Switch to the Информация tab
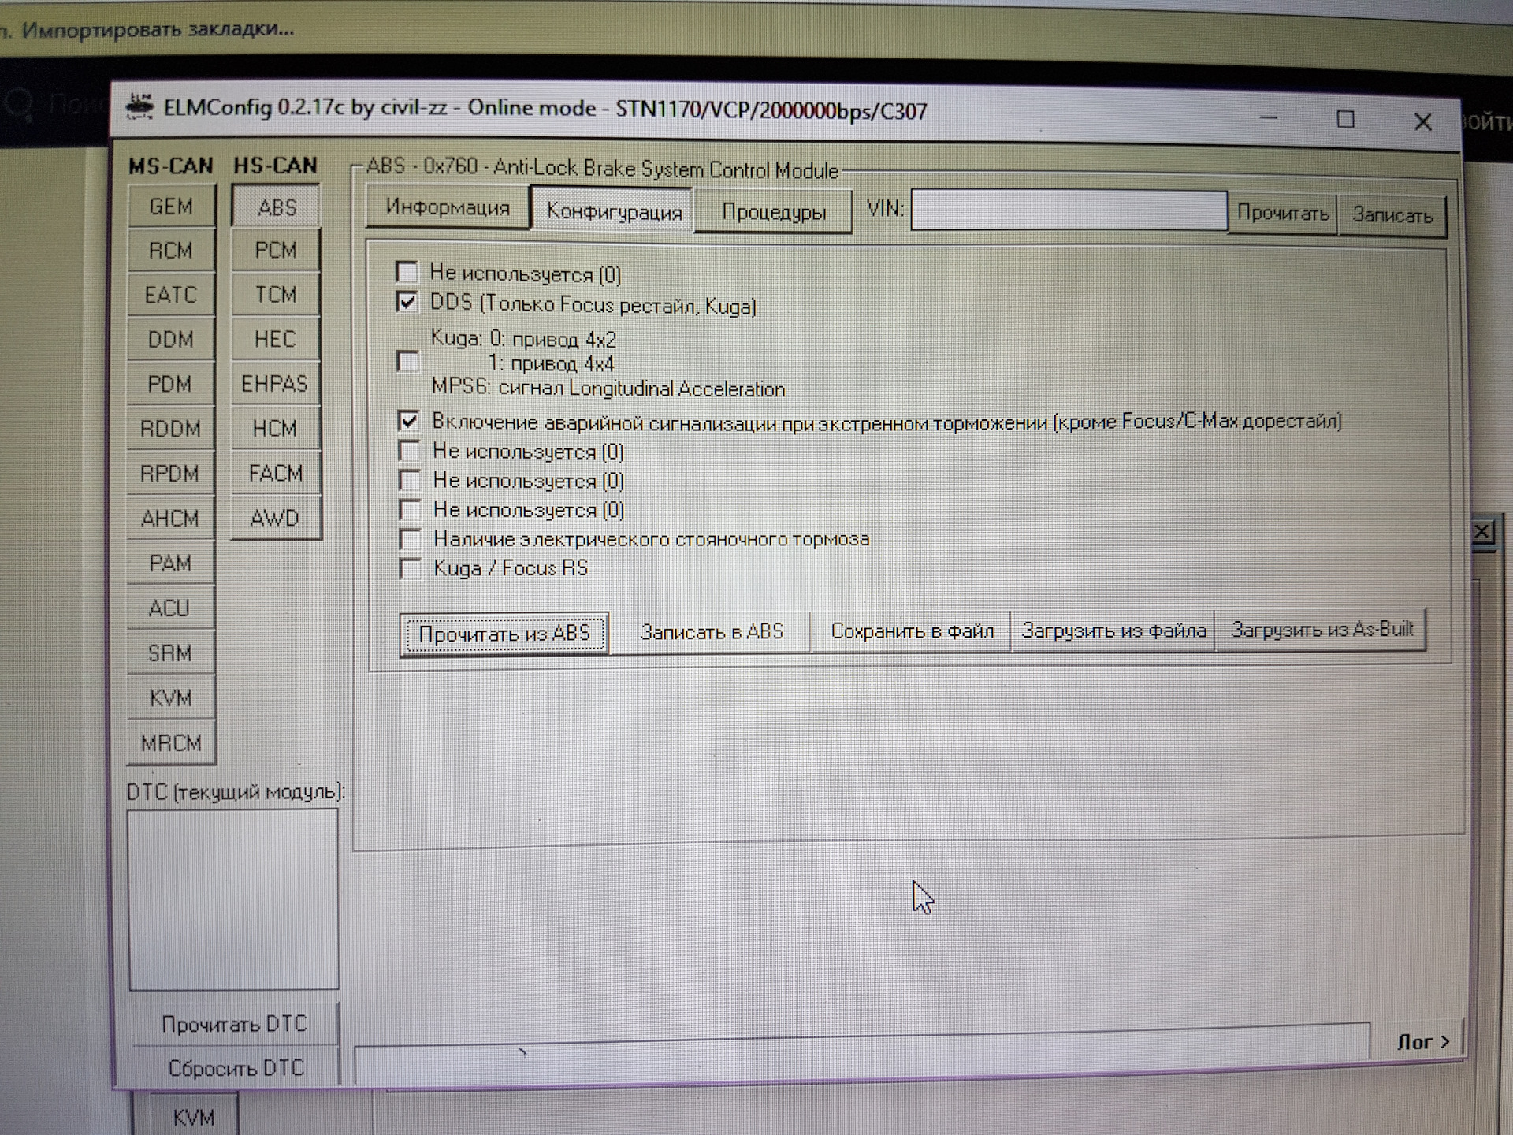 coord(447,208)
